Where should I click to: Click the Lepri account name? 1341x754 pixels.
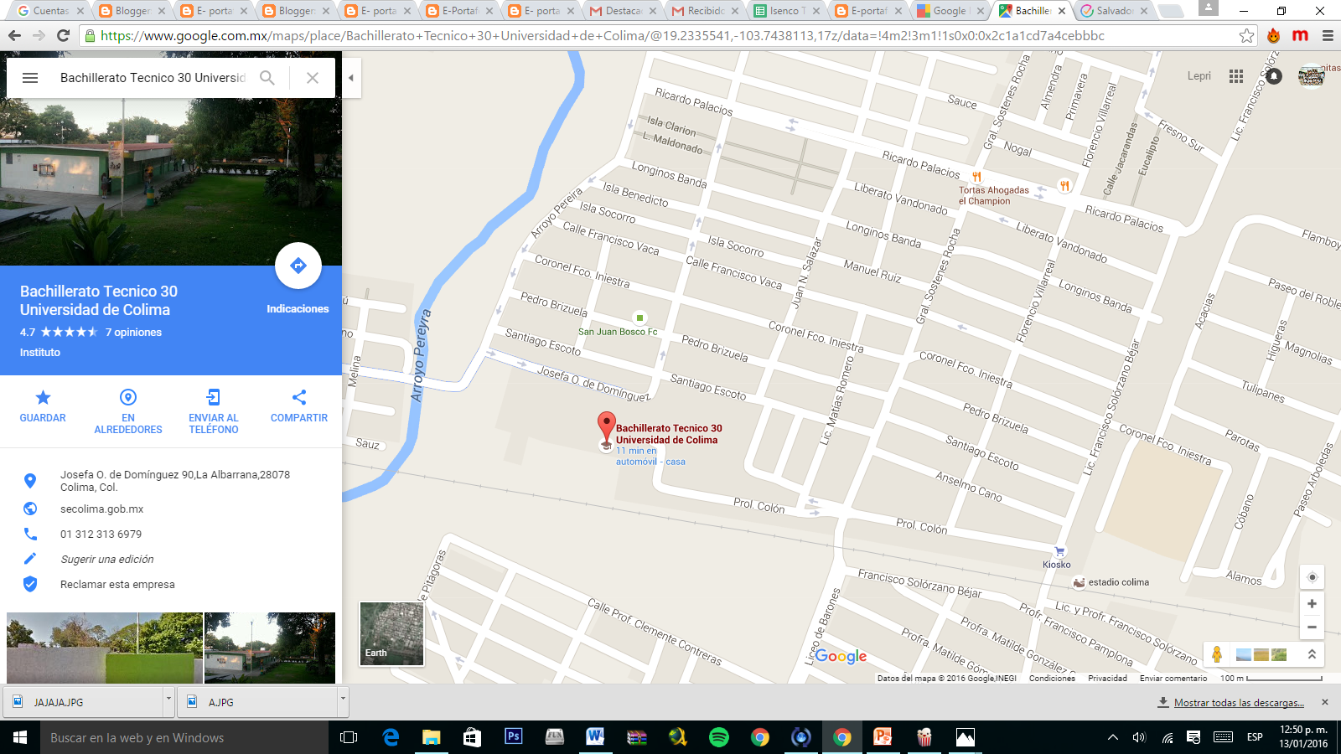point(1199,76)
